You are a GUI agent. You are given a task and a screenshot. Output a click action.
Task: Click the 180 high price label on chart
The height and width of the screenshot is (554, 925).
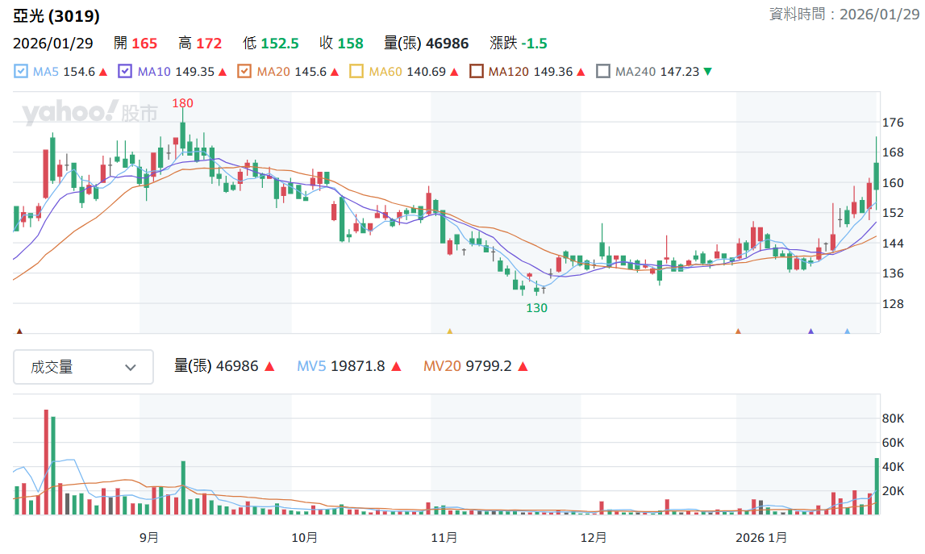pyautogui.click(x=183, y=103)
